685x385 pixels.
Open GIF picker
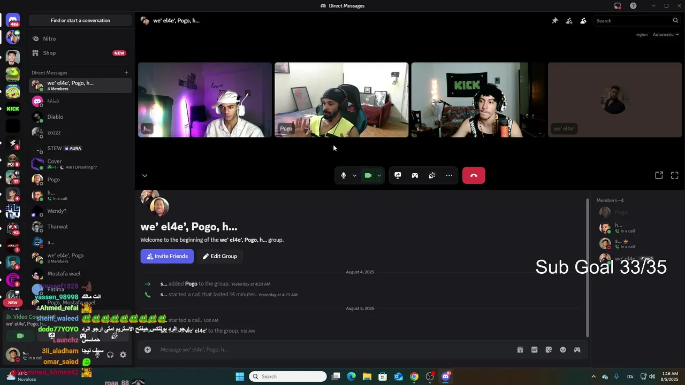point(534,350)
